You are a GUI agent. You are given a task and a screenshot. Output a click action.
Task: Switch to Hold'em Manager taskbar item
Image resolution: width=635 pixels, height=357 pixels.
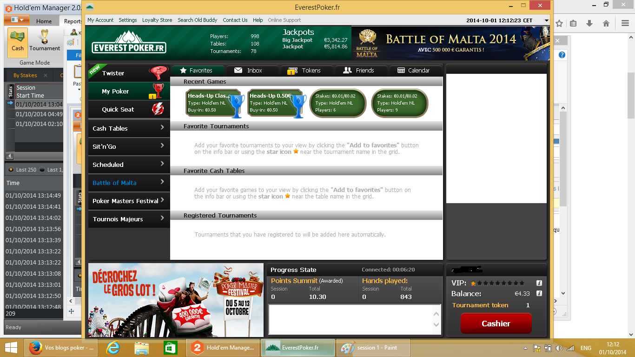point(222,347)
